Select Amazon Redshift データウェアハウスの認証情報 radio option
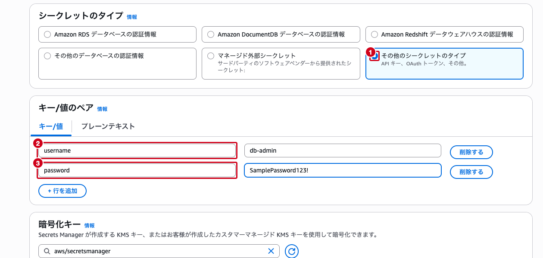The width and height of the screenshot is (543, 258). click(x=374, y=34)
